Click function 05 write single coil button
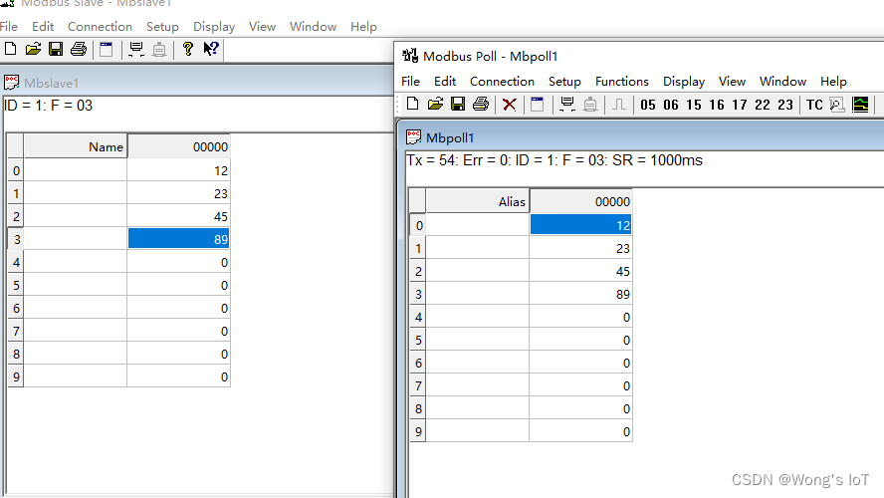The image size is (884, 498). point(648,105)
